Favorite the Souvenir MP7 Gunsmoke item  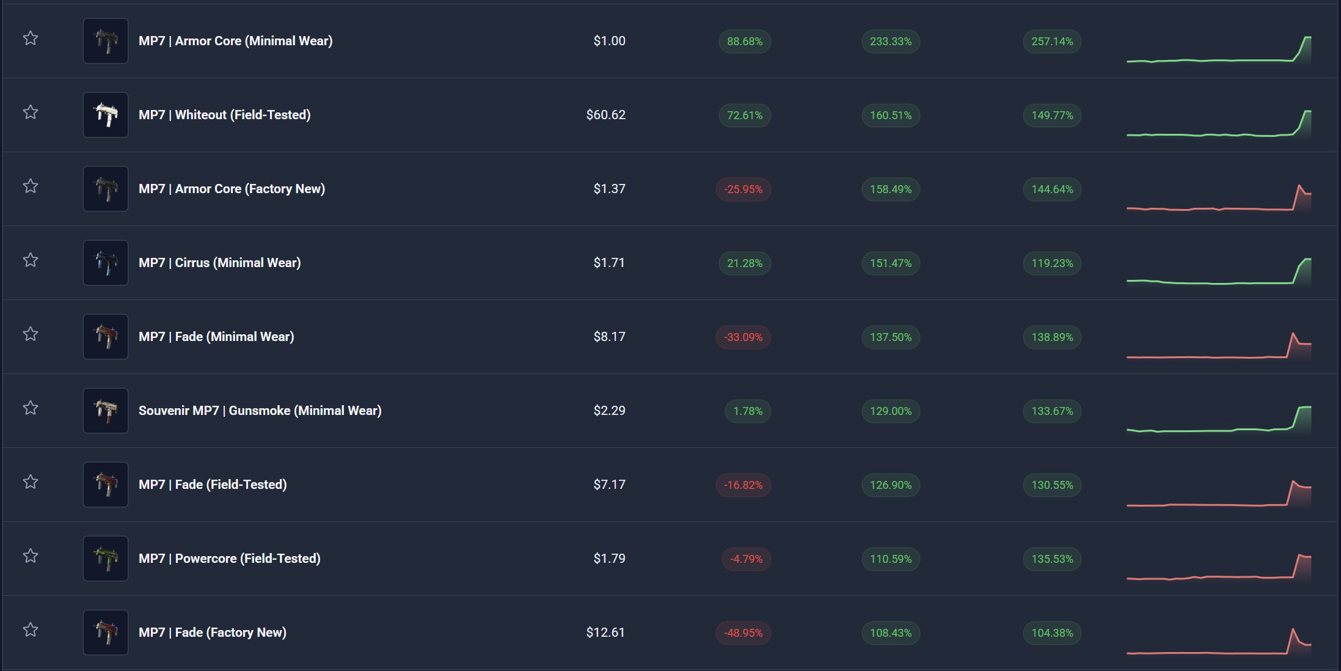tap(31, 408)
